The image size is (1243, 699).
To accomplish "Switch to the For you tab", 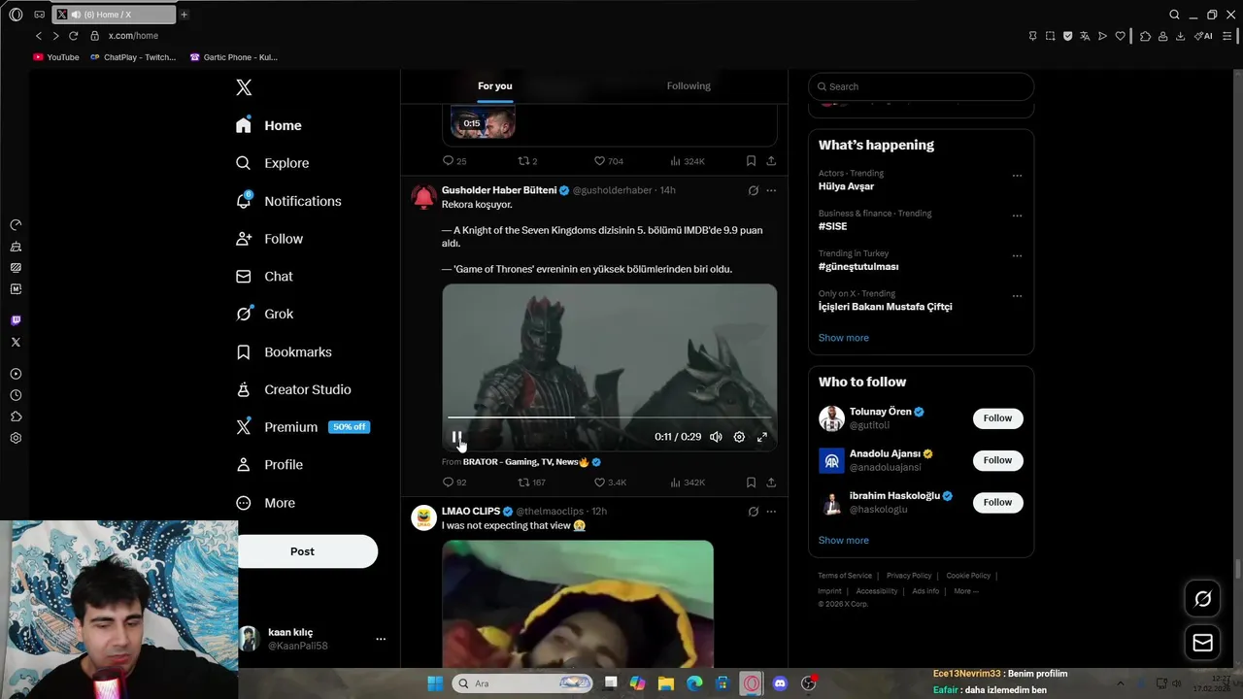I will tap(495, 86).
